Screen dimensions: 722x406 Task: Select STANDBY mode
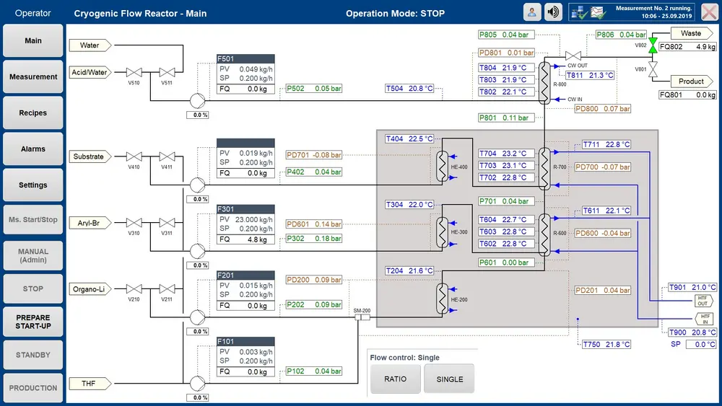pyautogui.click(x=33, y=355)
